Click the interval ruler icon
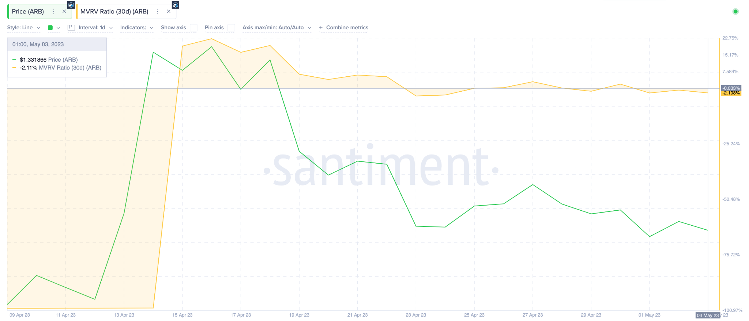Viewport: 749px width, 321px height. click(71, 28)
